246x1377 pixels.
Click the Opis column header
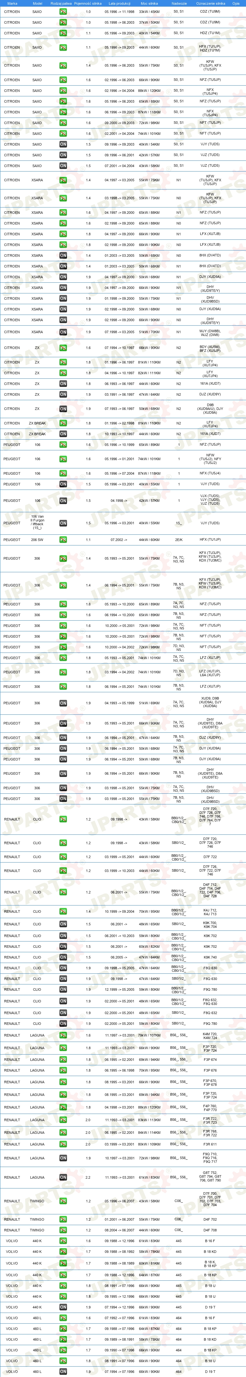click(x=236, y=3)
